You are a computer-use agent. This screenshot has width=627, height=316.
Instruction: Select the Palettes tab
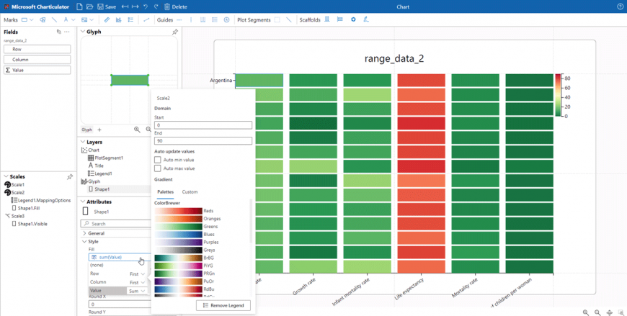pyautogui.click(x=165, y=192)
